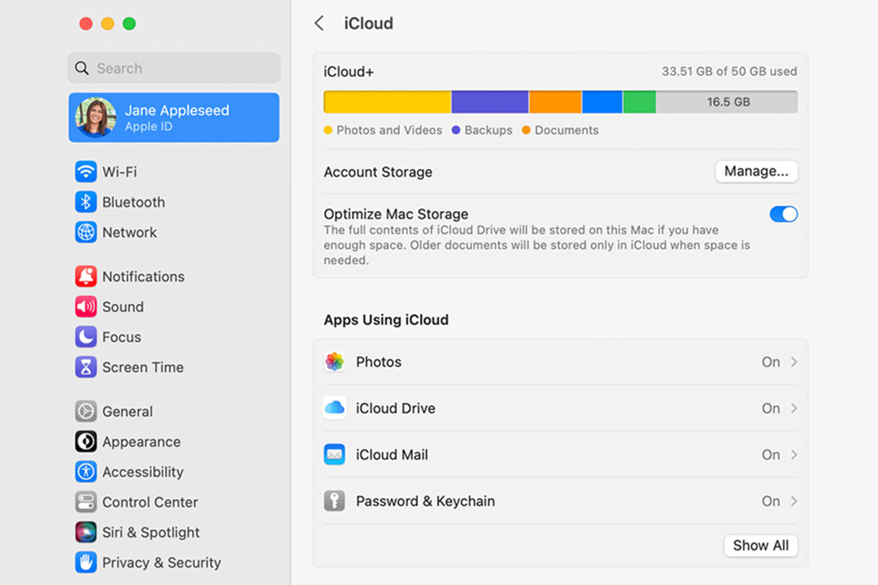The height and width of the screenshot is (585, 878).
Task: Click iCloud Mail status On text
Action: (771, 454)
